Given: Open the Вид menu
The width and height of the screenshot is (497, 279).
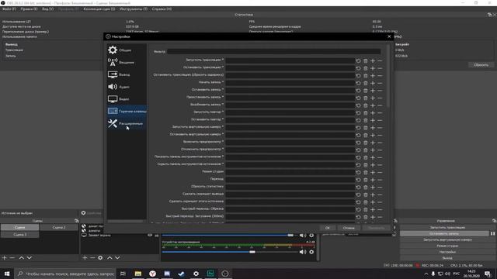Looking at the screenshot, I should 47,9.
